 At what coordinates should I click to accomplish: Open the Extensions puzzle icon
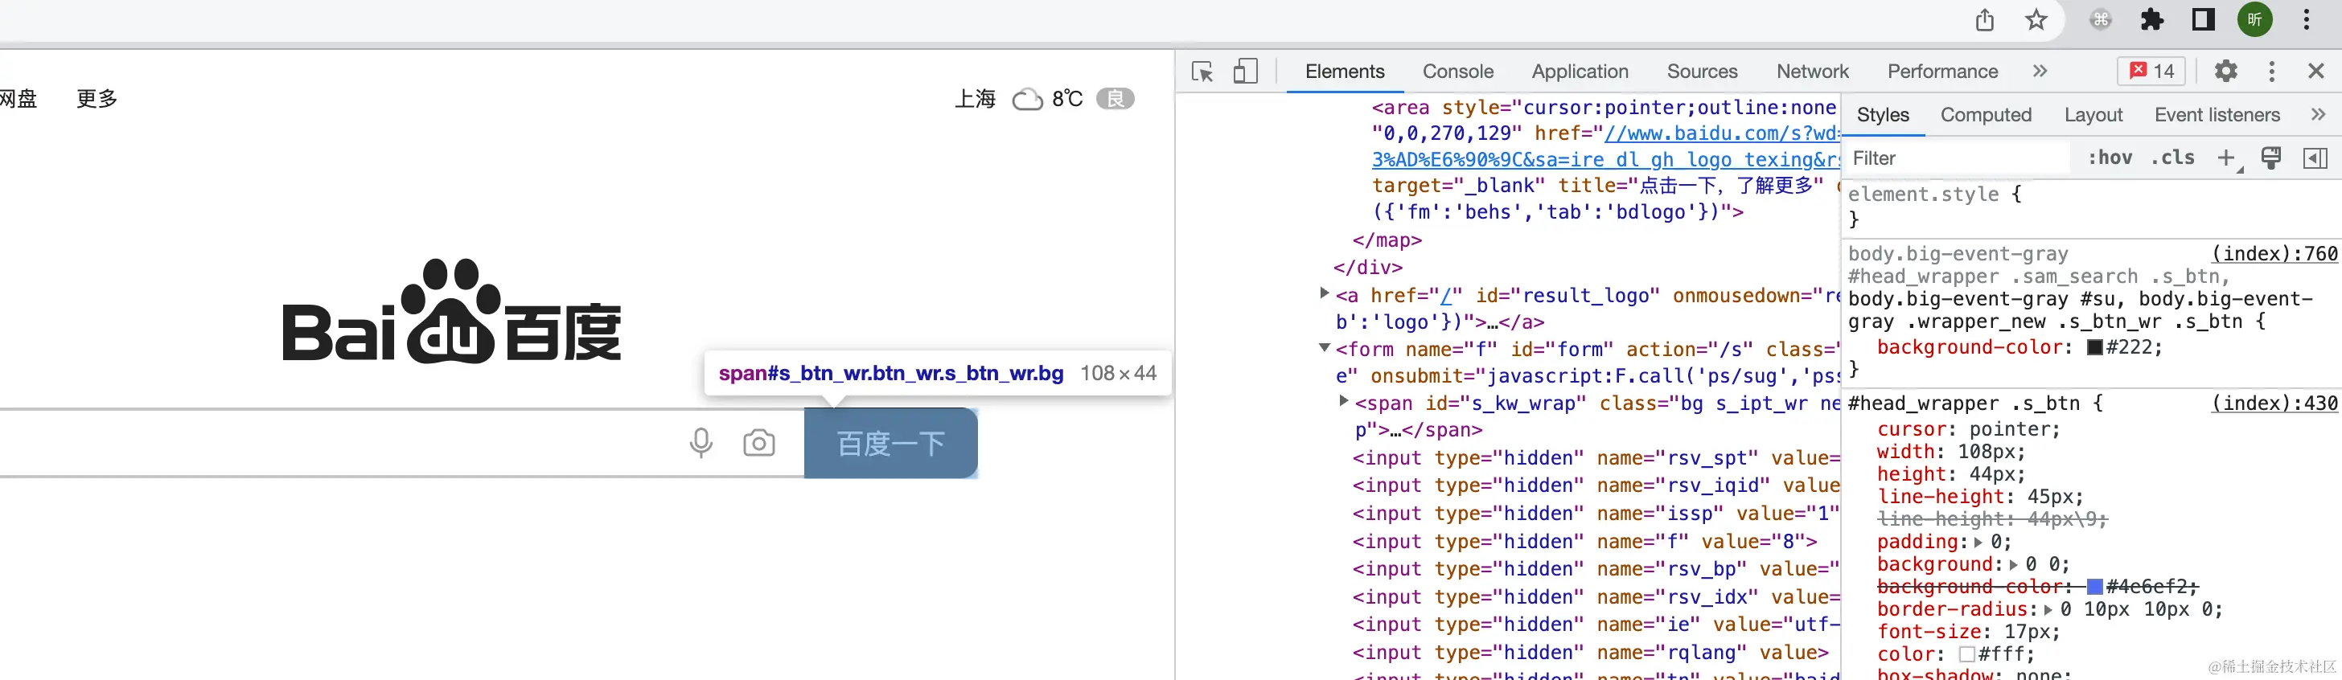point(2152,19)
